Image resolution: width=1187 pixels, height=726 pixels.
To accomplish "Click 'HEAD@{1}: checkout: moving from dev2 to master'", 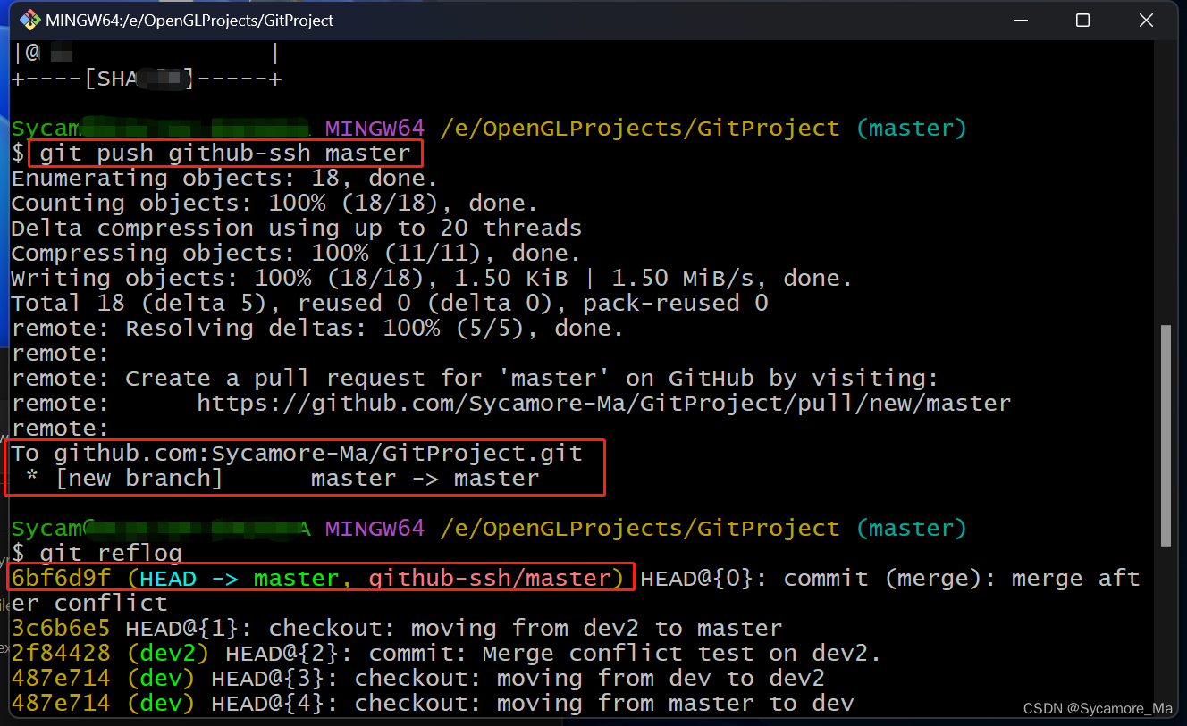I will 454,629.
